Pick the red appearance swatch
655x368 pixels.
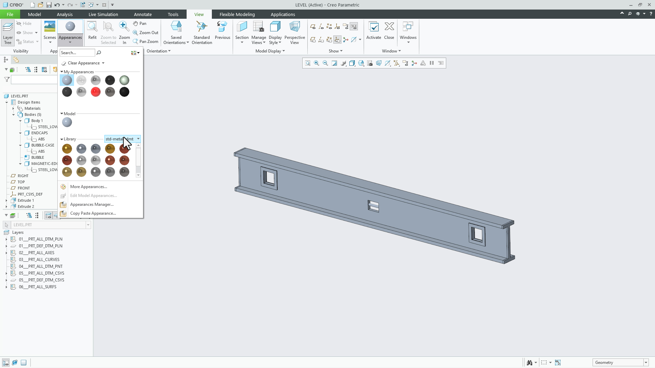pyautogui.click(x=96, y=92)
